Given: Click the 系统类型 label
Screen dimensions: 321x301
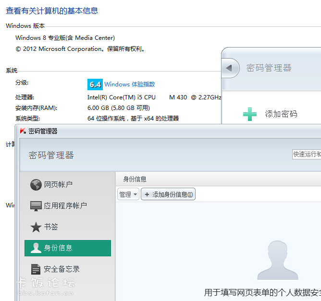Looking at the screenshot, I should 28,119.
